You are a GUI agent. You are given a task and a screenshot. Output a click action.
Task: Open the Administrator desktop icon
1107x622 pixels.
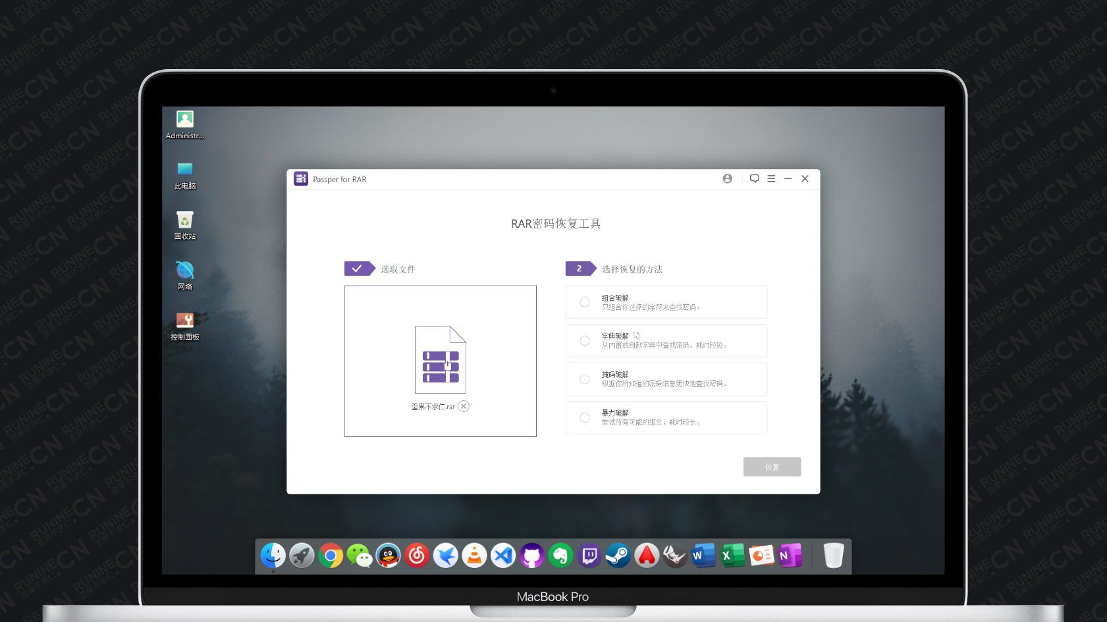[x=185, y=124]
